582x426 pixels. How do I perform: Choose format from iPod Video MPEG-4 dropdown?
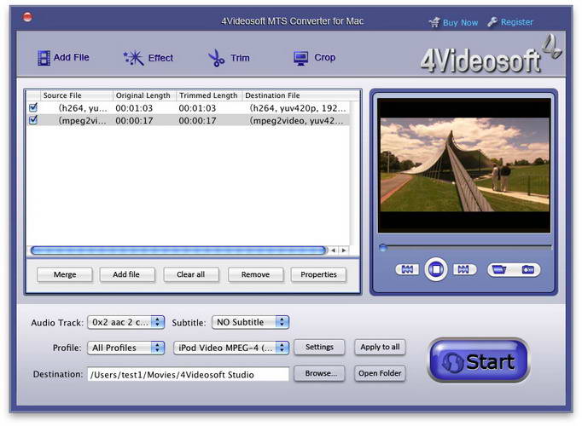pos(230,348)
